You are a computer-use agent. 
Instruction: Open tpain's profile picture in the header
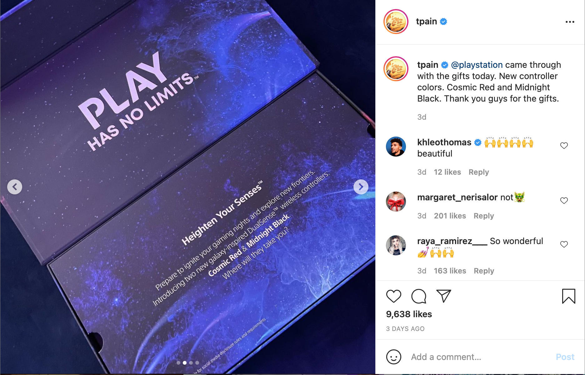pyautogui.click(x=396, y=22)
